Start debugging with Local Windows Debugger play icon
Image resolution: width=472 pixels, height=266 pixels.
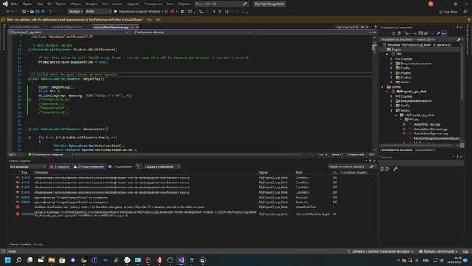pos(116,12)
